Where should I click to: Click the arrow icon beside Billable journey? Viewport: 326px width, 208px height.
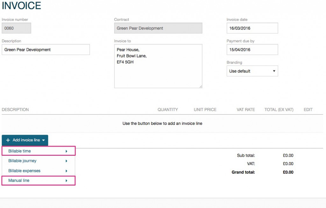pos(66,161)
